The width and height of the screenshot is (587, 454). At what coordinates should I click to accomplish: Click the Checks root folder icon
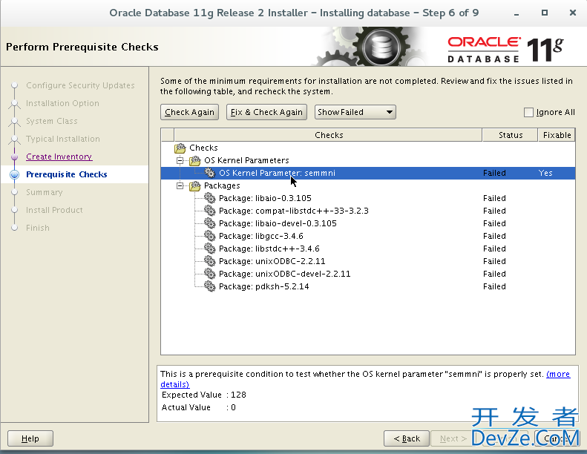(180, 148)
